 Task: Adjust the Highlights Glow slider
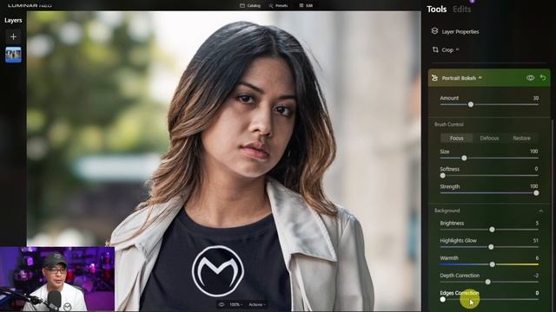coord(491,247)
